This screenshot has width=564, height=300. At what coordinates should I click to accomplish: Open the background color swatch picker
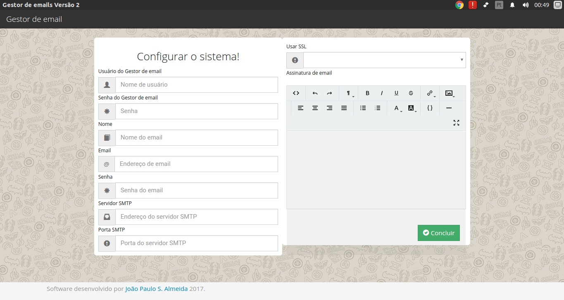pyautogui.click(x=410, y=108)
